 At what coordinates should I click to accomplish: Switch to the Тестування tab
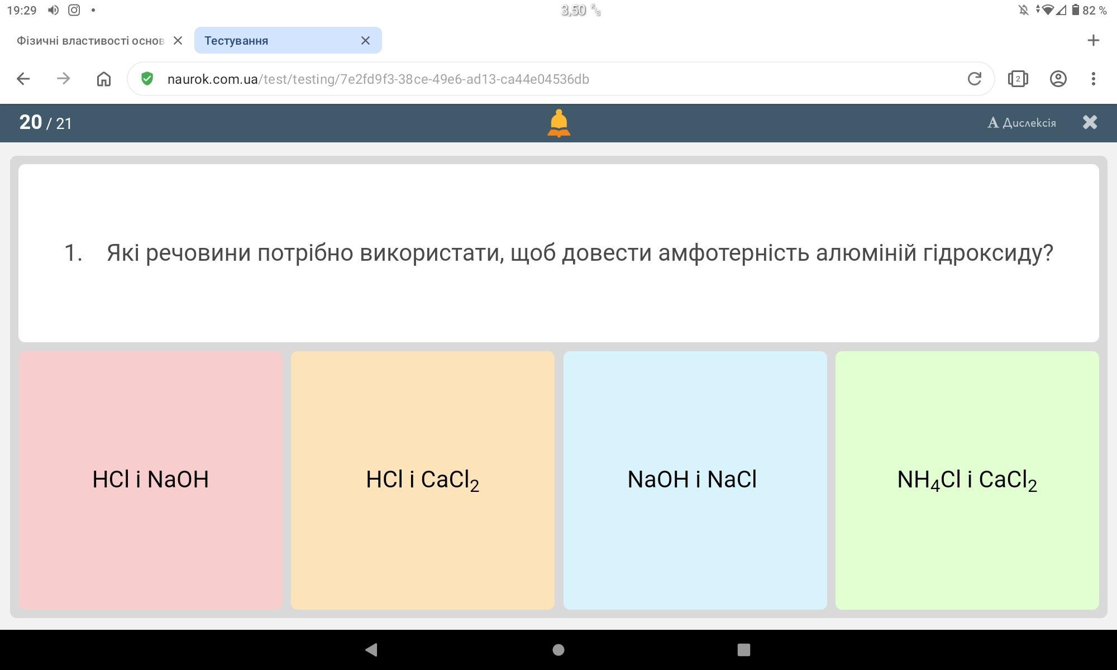(x=274, y=41)
